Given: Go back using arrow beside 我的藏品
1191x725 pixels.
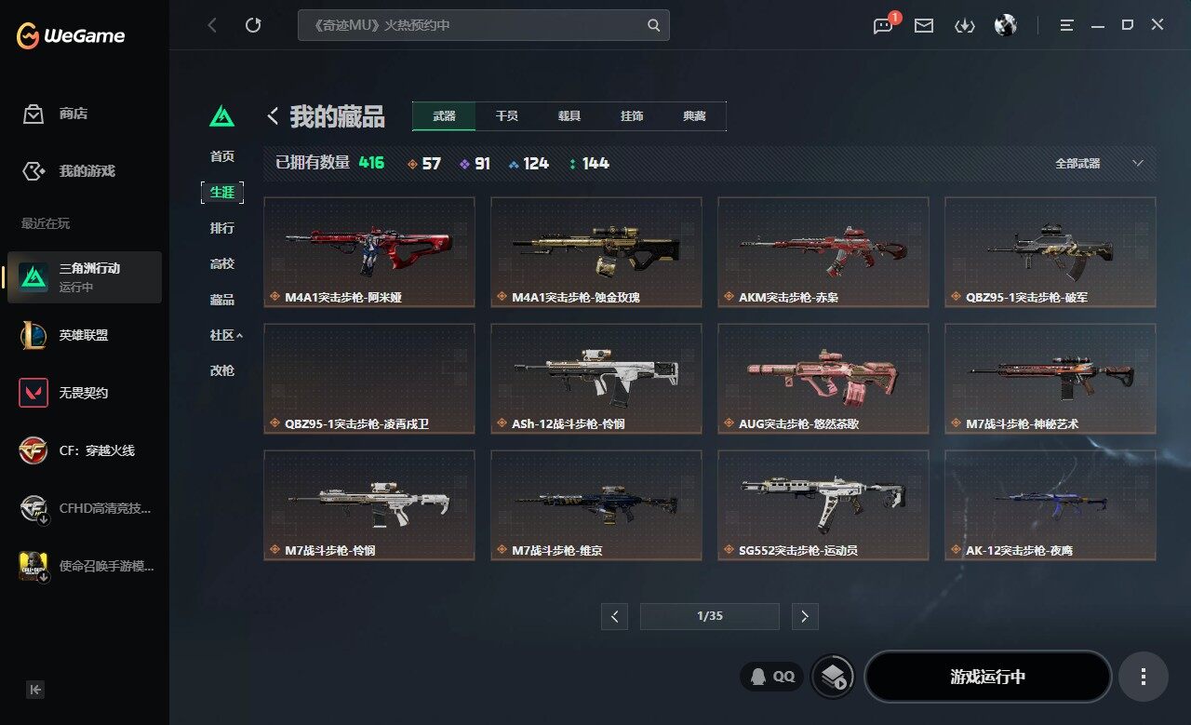Looking at the screenshot, I should 274,116.
